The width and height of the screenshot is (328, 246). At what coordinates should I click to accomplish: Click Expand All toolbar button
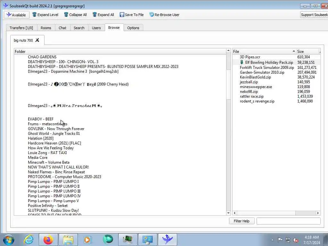point(103,15)
